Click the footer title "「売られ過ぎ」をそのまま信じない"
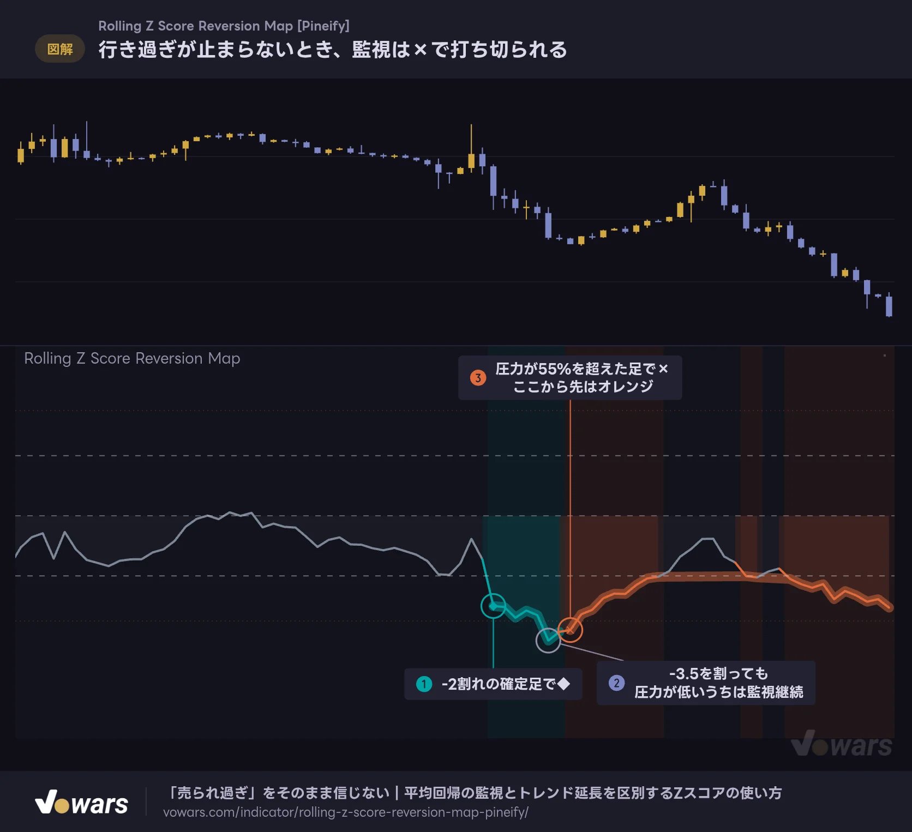The width and height of the screenshot is (912, 832). [x=277, y=793]
